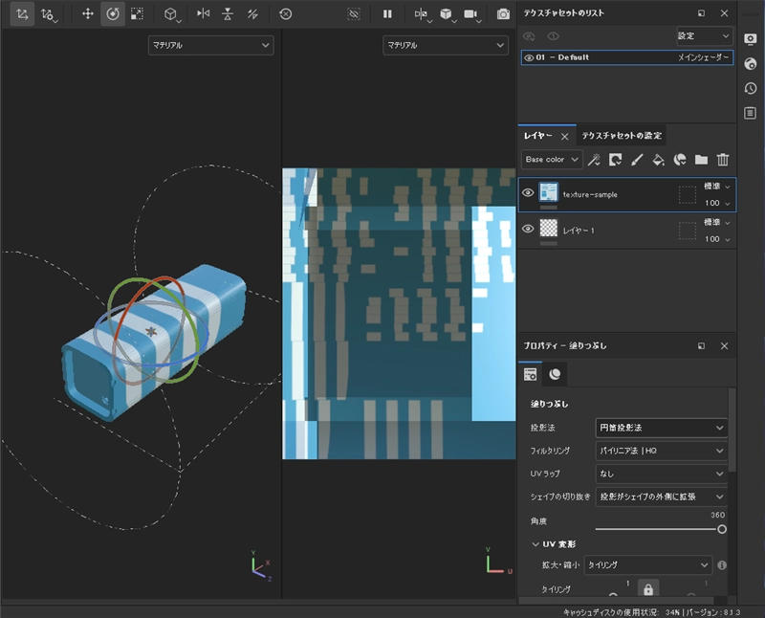Viewport: 765px width, 618px height.
Task: Adjust the 角度 slider handle
Action: [x=722, y=529]
